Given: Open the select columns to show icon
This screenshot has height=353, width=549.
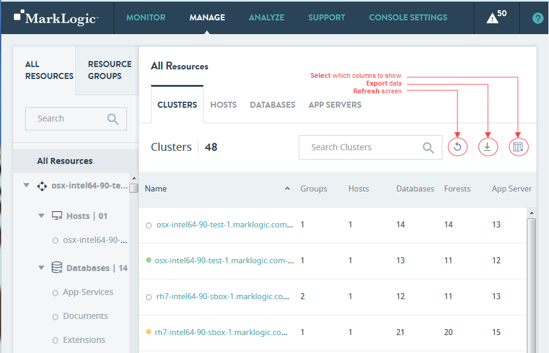Looking at the screenshot, I should (x=518, y=147).
